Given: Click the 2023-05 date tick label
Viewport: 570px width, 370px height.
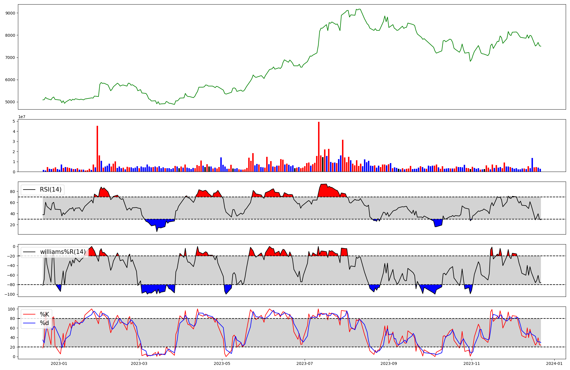Looking at the screenshot, I should pyautogui.click(x=222, y=363).
